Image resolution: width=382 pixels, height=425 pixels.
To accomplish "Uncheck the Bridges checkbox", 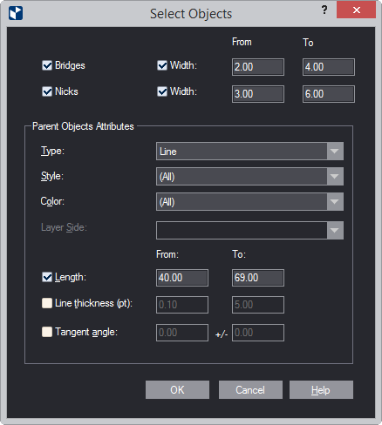I will (x=47, y=65).
